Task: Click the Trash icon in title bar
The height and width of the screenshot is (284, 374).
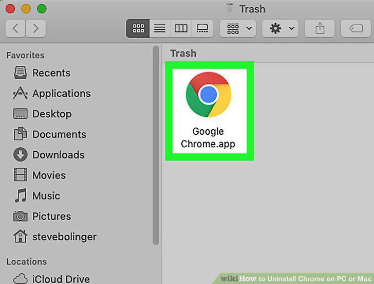Action: 230,9
